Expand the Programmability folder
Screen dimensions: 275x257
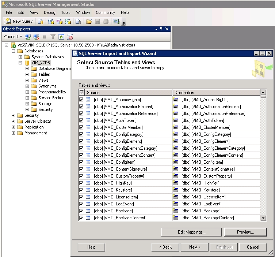(x=27, y=92)
